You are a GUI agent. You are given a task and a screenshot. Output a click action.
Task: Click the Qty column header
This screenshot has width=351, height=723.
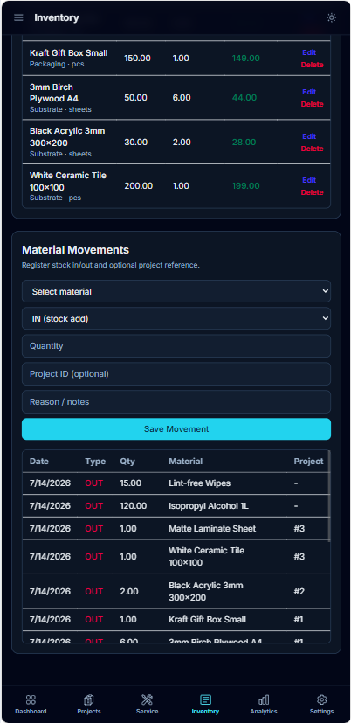127,461
